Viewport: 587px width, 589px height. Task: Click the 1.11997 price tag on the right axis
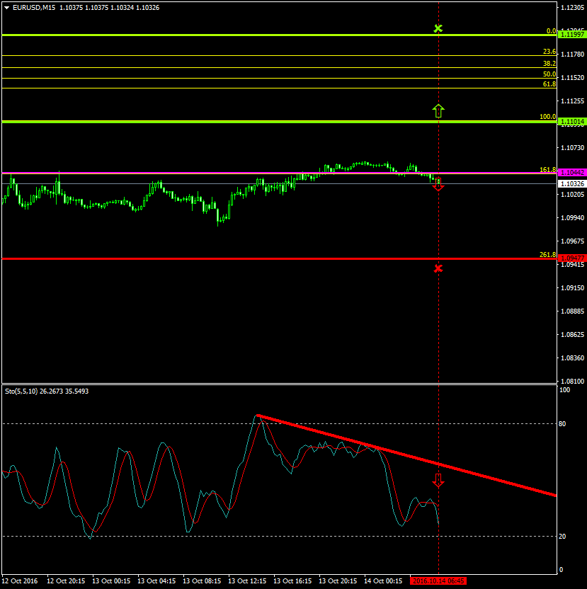[x=571, y=33]
